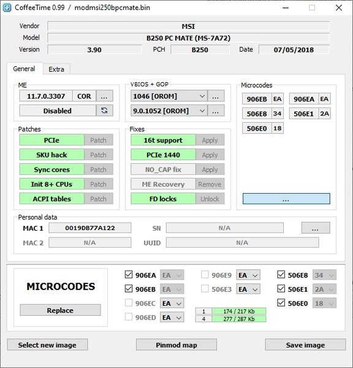Click Apply button for NO_CAP fix
This screenshot has width=353, height=368.
pyautogui.click(x=210, y=169)
